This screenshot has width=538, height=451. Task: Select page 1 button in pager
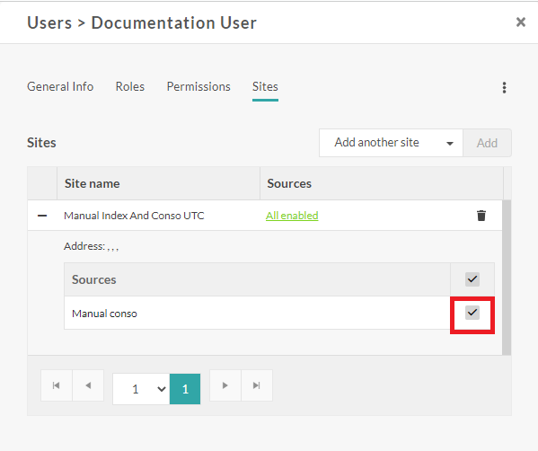[x=185, y=389]
